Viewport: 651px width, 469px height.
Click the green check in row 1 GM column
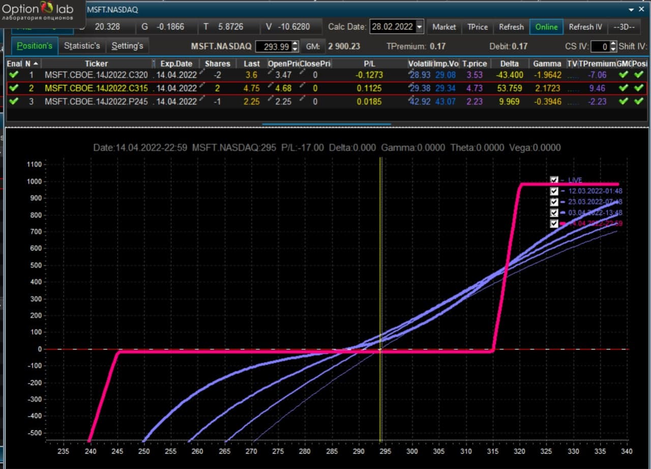(x=623, y=75)
